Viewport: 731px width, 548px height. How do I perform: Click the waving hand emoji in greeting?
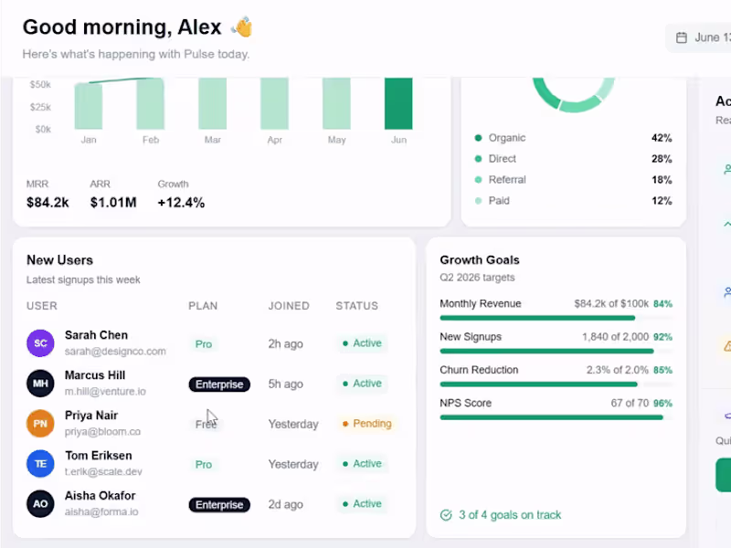242,27
